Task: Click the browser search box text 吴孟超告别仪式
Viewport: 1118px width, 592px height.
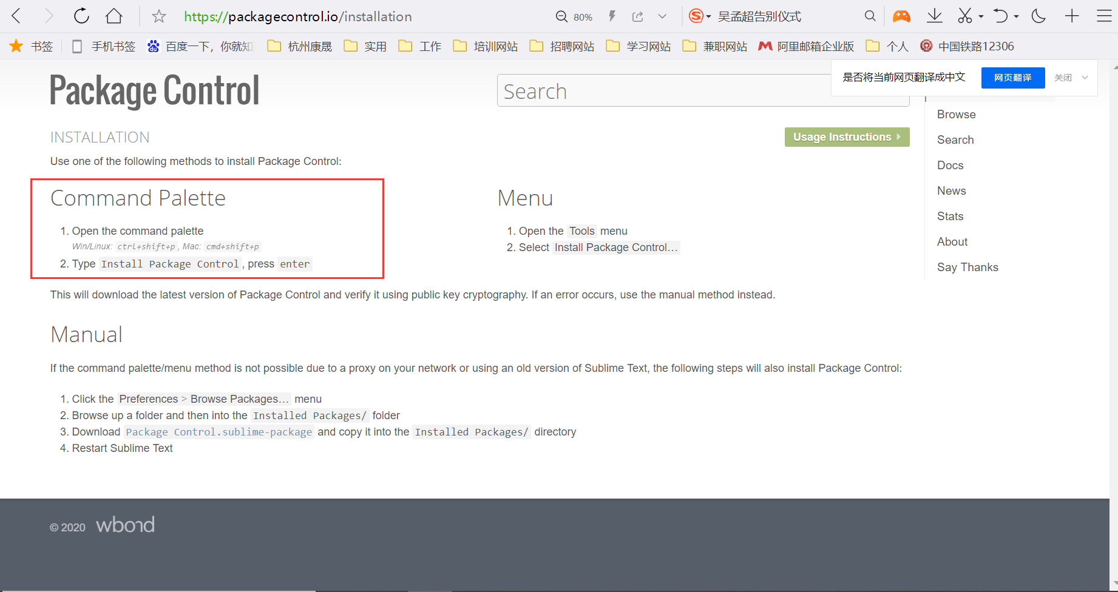Action: point(759,16)
